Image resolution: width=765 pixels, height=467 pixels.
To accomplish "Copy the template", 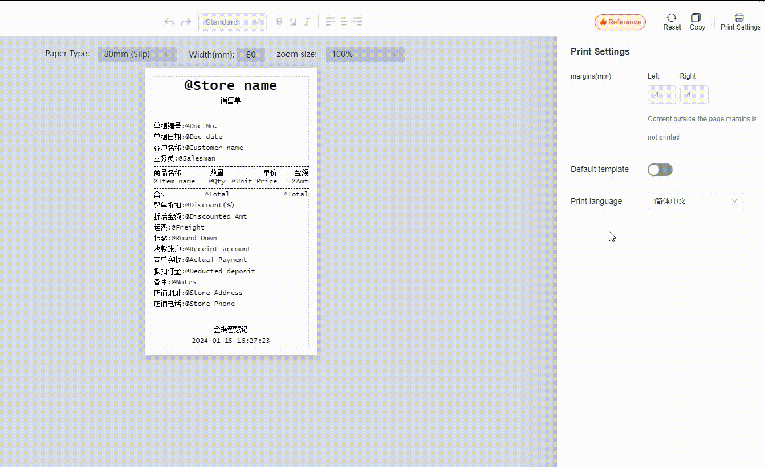I will [697, 22].
